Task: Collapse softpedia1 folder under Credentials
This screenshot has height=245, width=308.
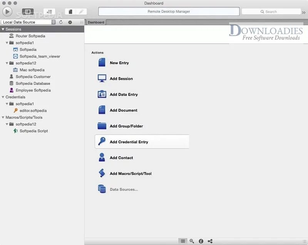Action: pyautogui.click(x=7, y=104)
